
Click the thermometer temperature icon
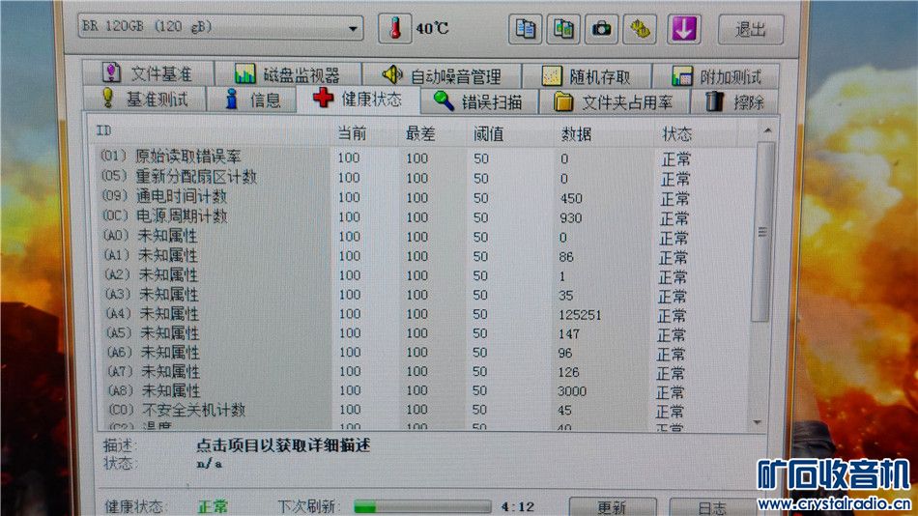point(394,28)
